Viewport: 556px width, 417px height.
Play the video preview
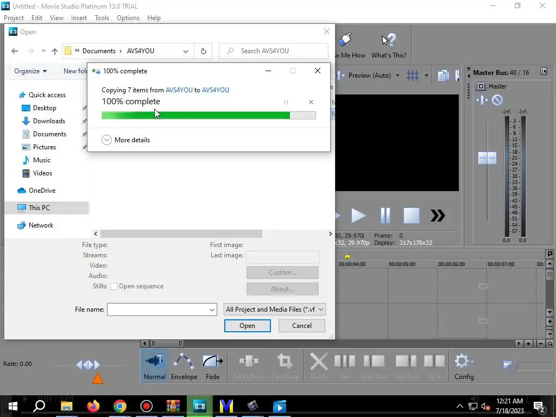[x=358, y=216]
